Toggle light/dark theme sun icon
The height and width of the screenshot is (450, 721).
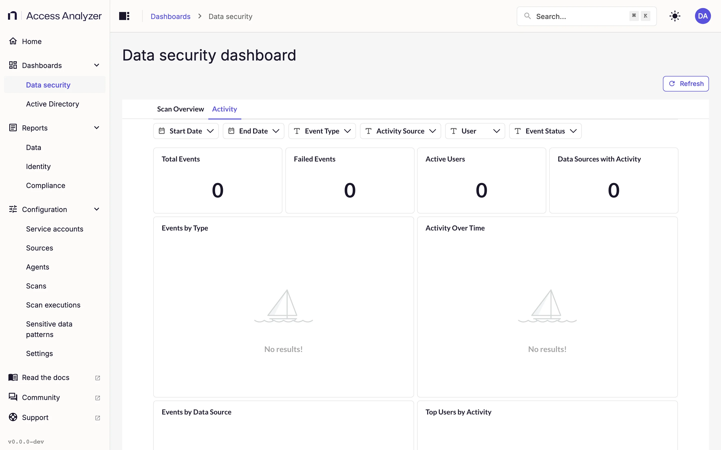click(x=675, y=16)
